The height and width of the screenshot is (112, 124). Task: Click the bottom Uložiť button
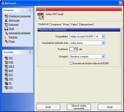[110, 107]
